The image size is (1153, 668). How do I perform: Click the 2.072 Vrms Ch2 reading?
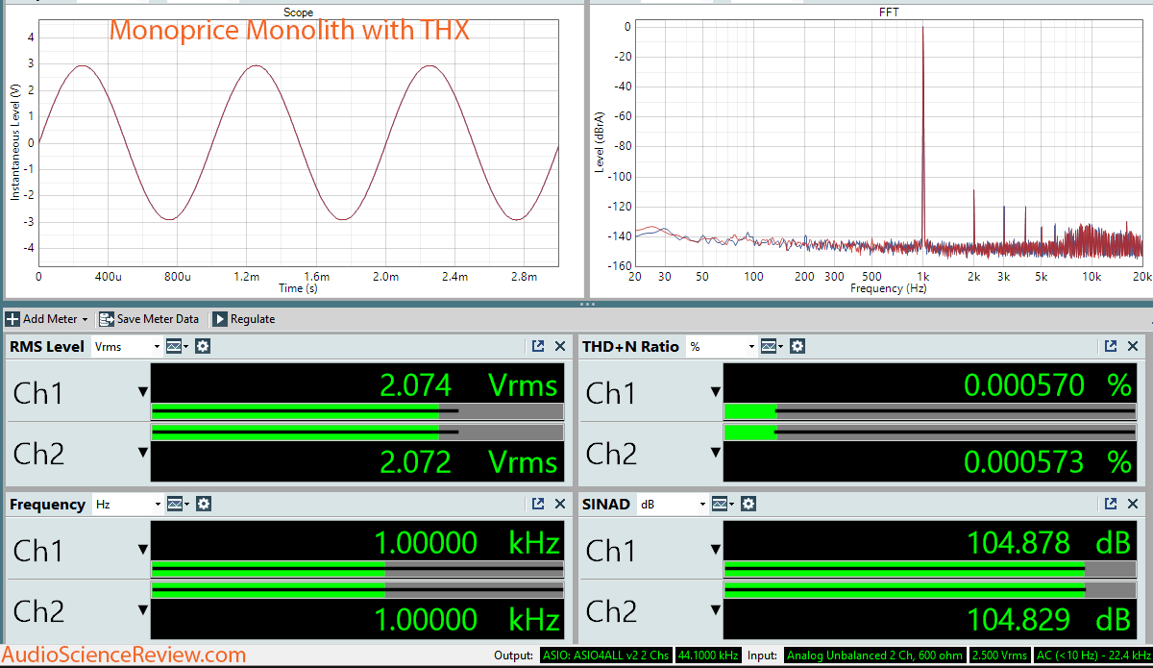coord(469,462)
